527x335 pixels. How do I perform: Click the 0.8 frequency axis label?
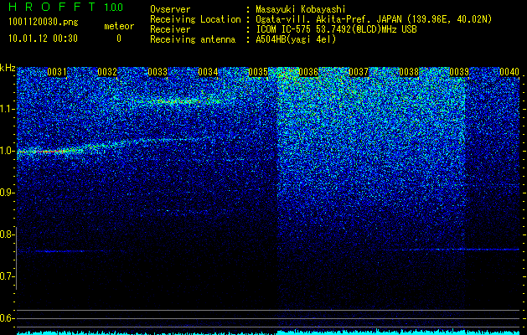(x=8, y=234)
